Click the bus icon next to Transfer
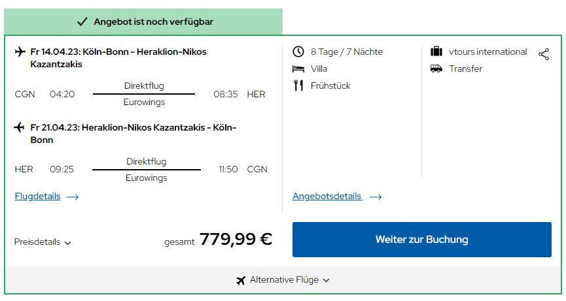The width and height of the screenshot is (566, 301). [x=436, y=69]
